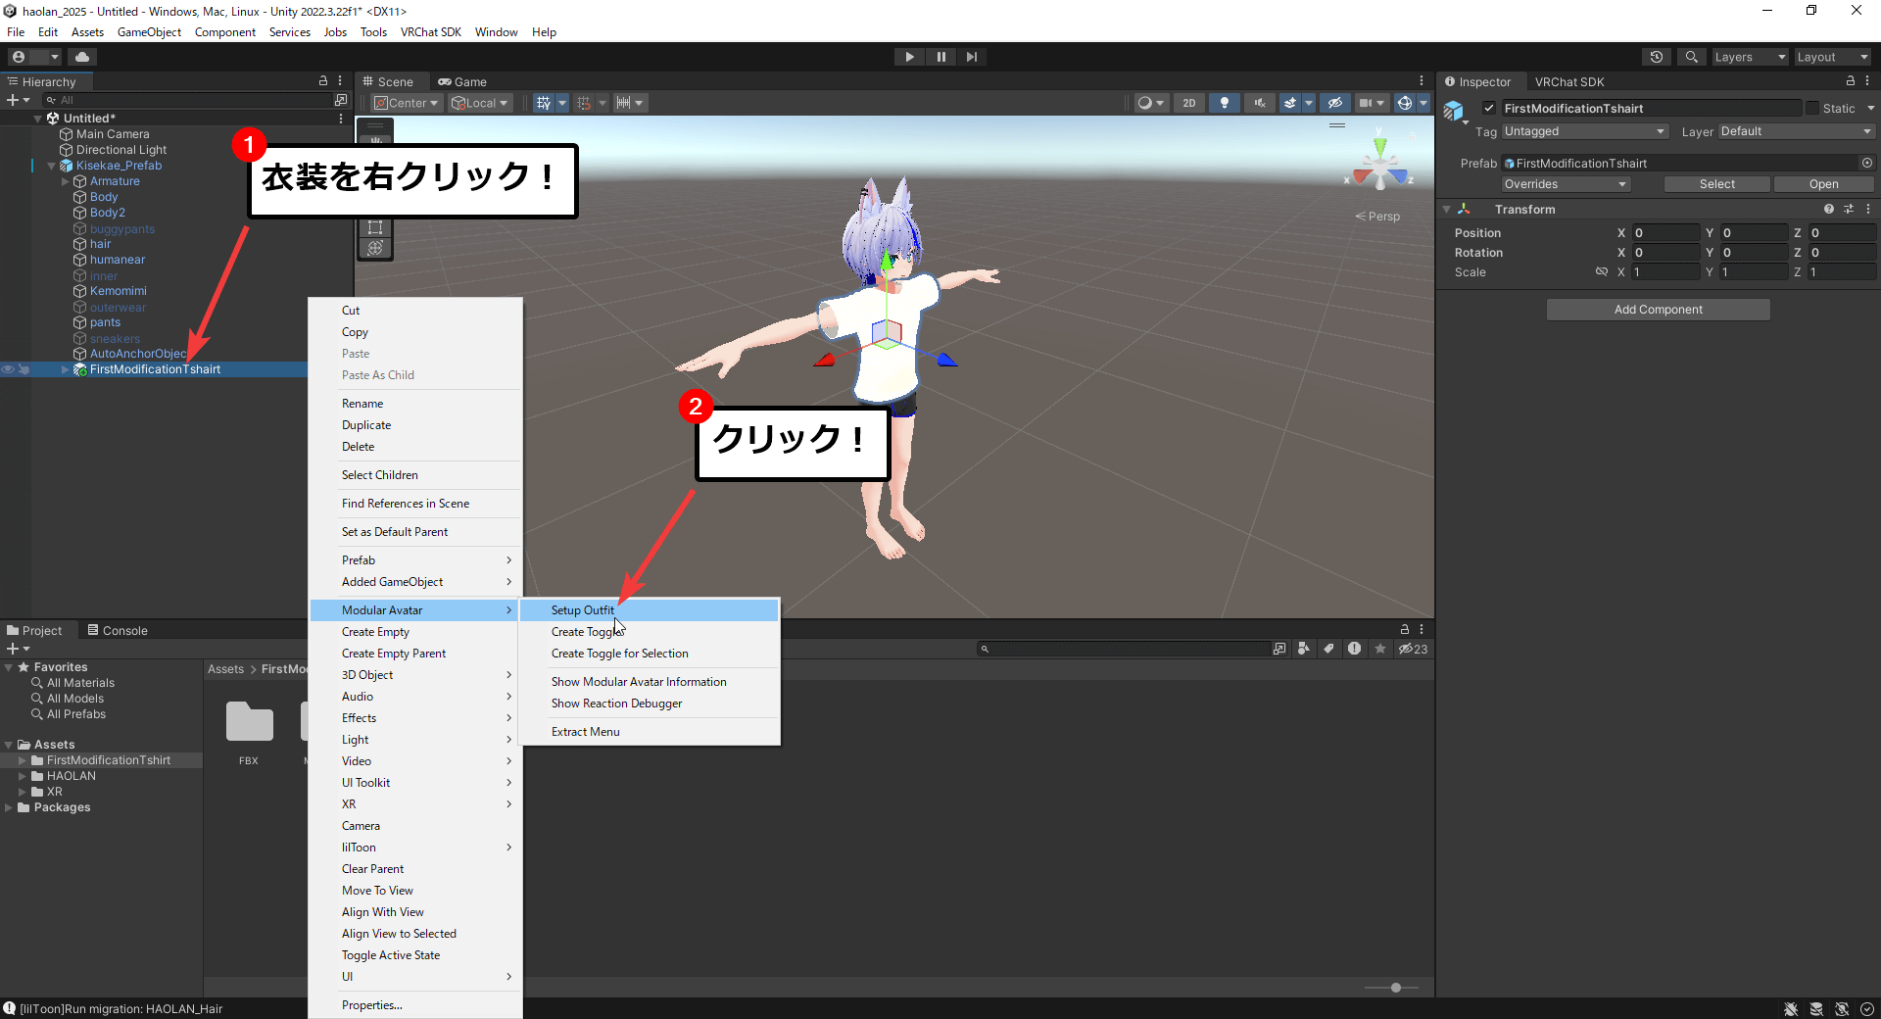Click the Pause button in toolbar

coord(940,57)
